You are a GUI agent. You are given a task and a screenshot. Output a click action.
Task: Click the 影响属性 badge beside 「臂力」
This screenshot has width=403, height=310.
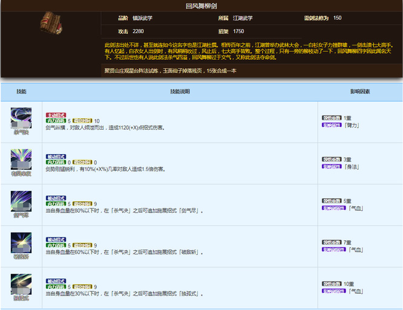pyautogui.click(x=332, y=124)
